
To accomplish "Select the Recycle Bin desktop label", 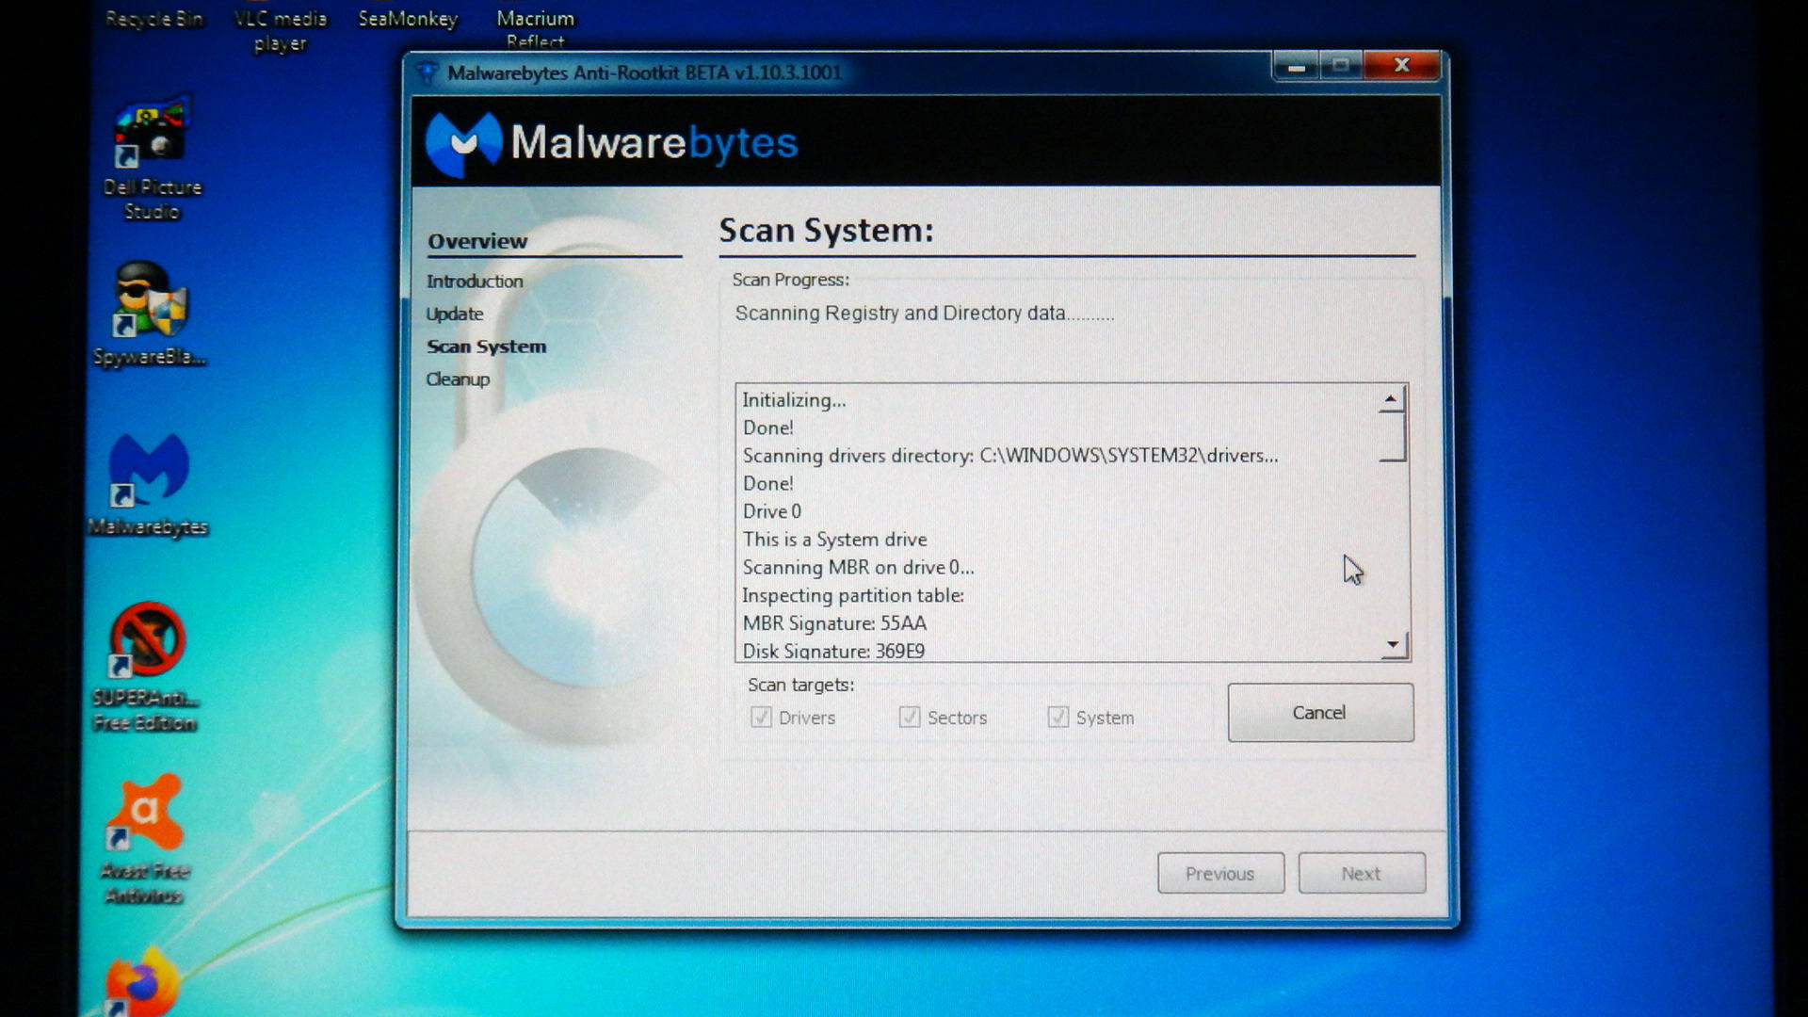I will point(153,18).
